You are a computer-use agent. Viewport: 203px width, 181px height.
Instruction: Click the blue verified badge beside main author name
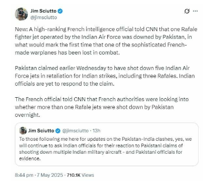(60, 11)
